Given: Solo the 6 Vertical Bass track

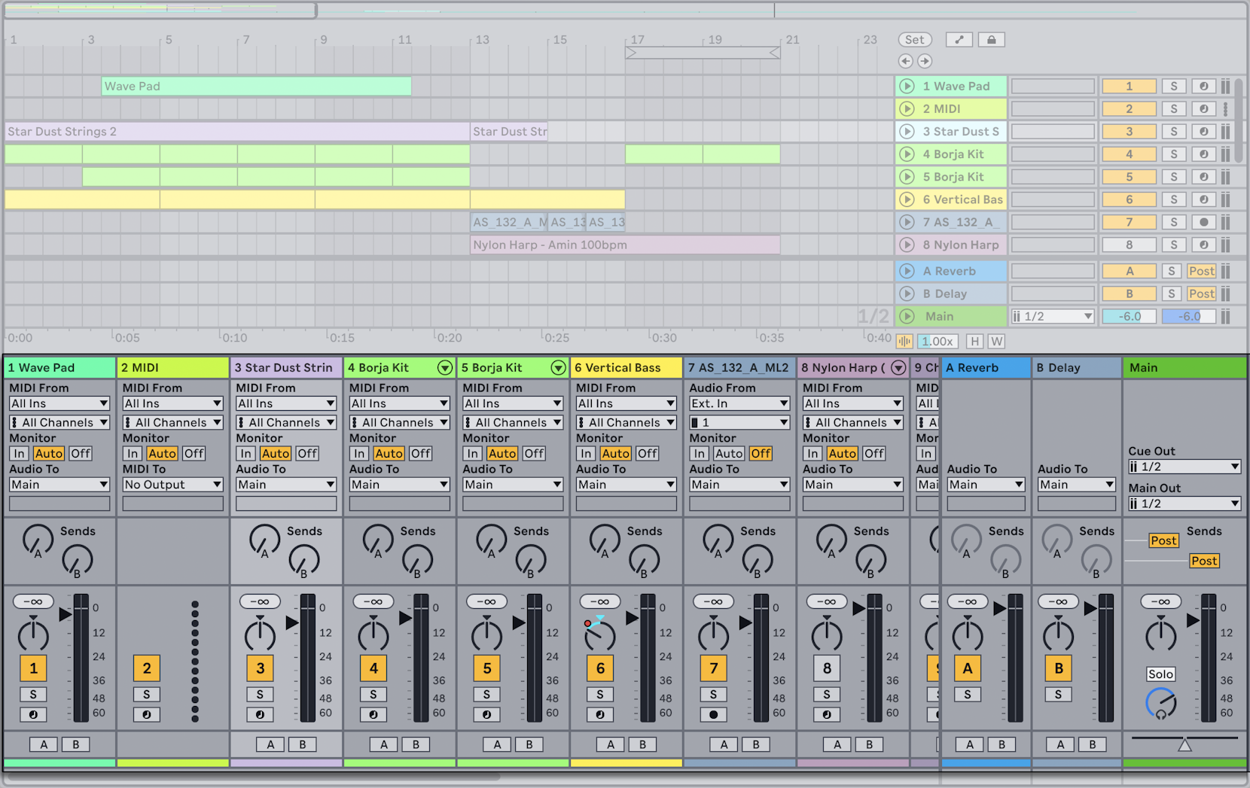Looking at the screenshot, I should tap(599, 694).
